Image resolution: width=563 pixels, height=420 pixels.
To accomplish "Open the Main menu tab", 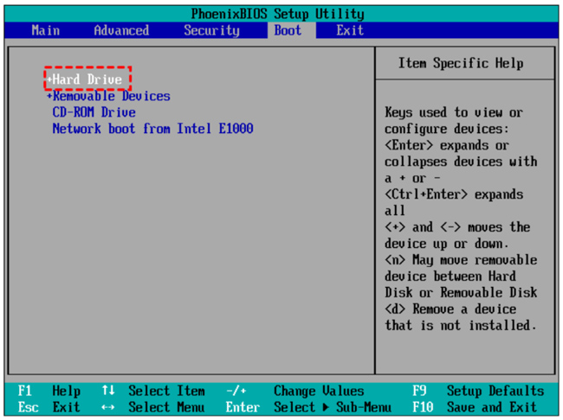I will pos(46,30).
